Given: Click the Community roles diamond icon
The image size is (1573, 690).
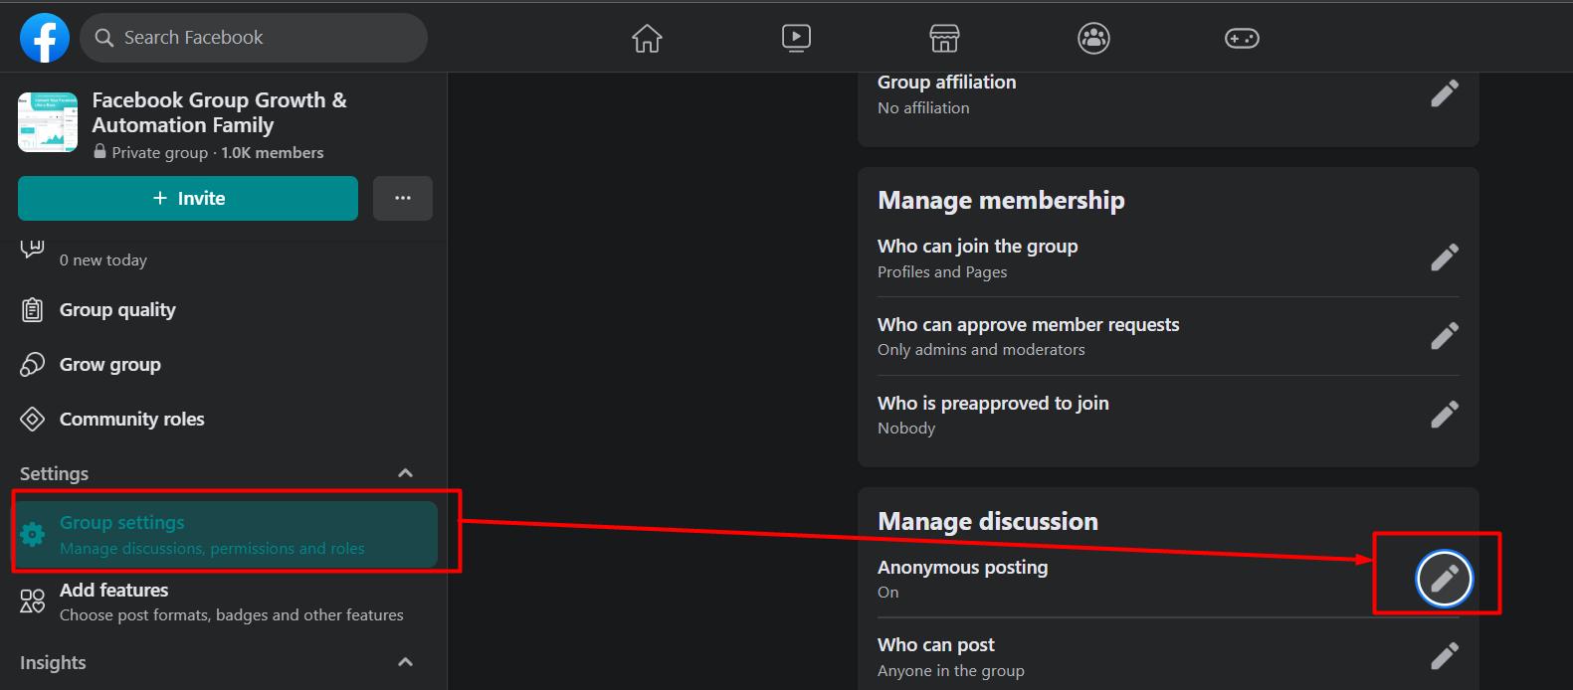Looking at the screenshot, I should [33, 420].
